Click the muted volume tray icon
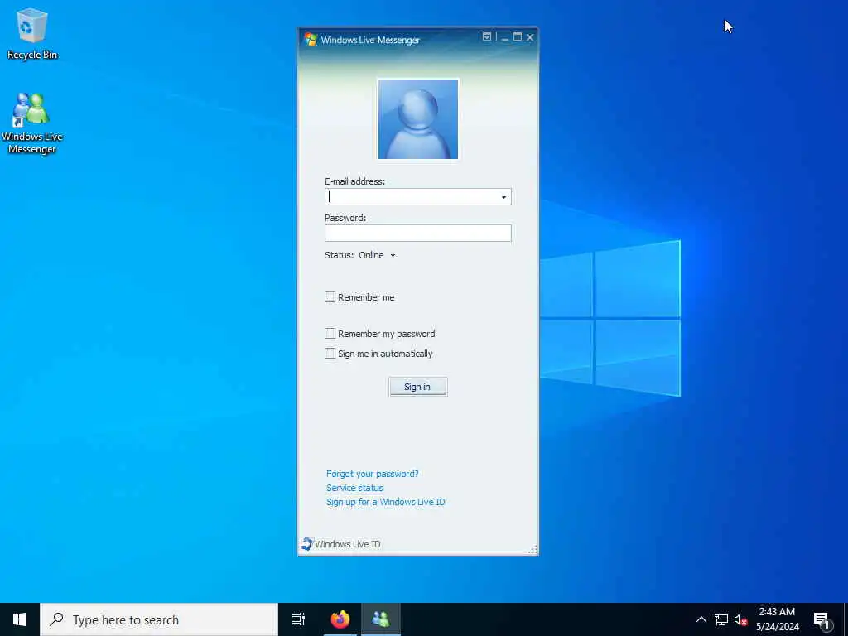Screen dimensions: 848x636 740,619
